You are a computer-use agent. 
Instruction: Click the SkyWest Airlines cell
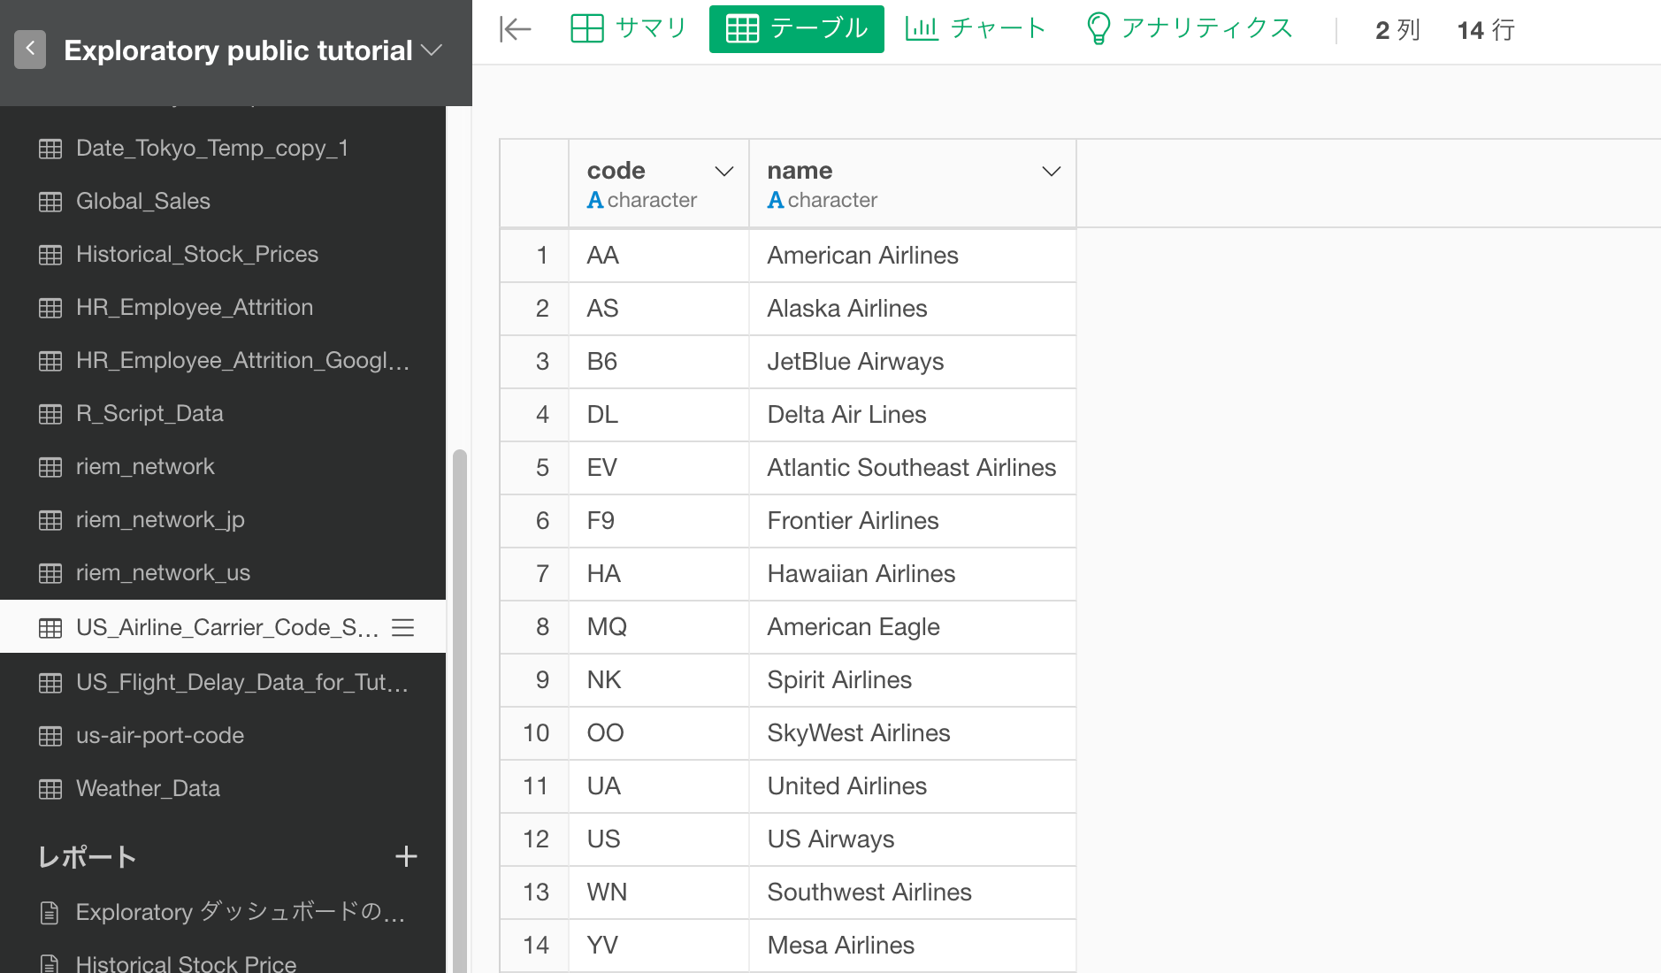coord(912,733)
